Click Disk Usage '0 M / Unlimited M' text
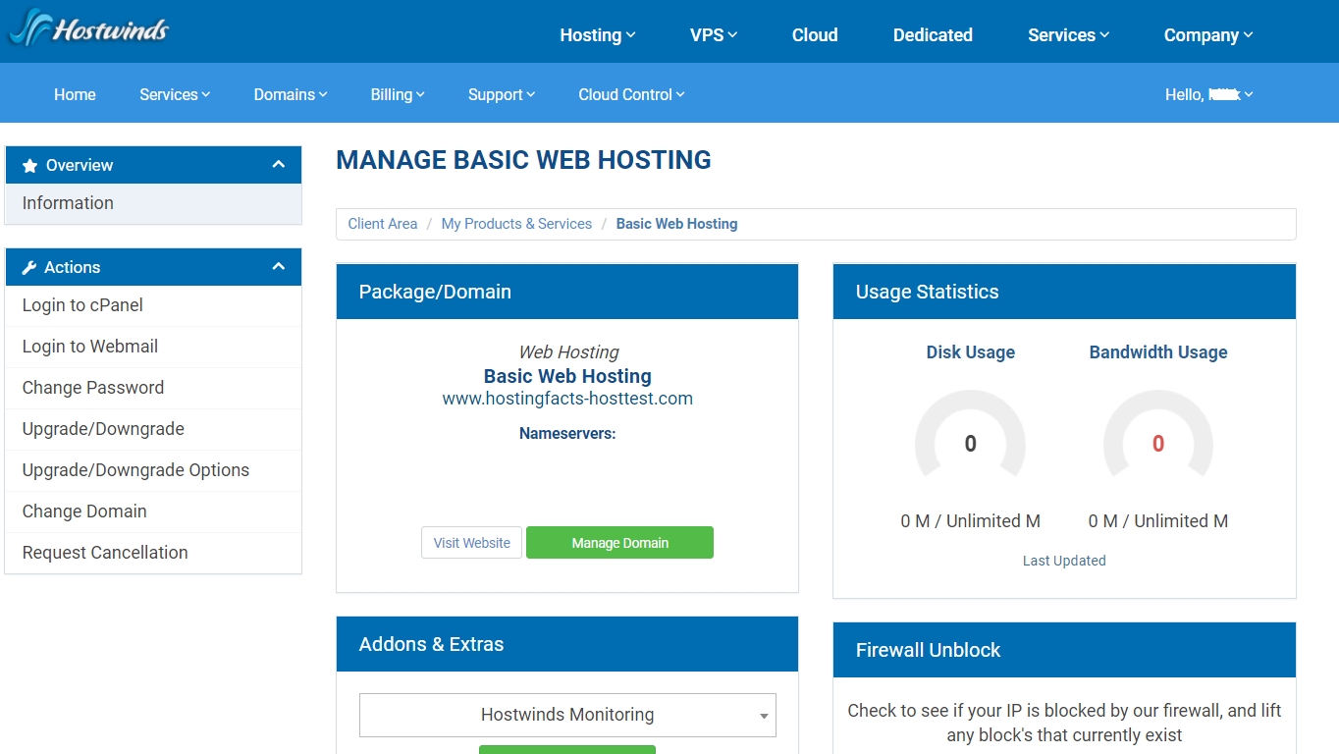Screen dimensions: 1339x754 (x=970, y=521)
